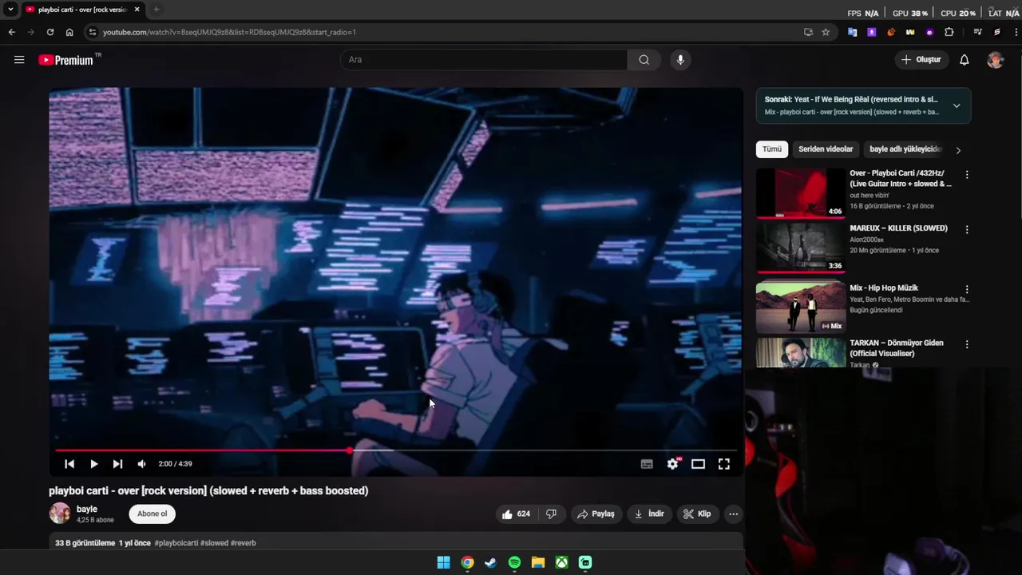Select the bayle adlı yükleyiciden chip

tap(905, 149)
